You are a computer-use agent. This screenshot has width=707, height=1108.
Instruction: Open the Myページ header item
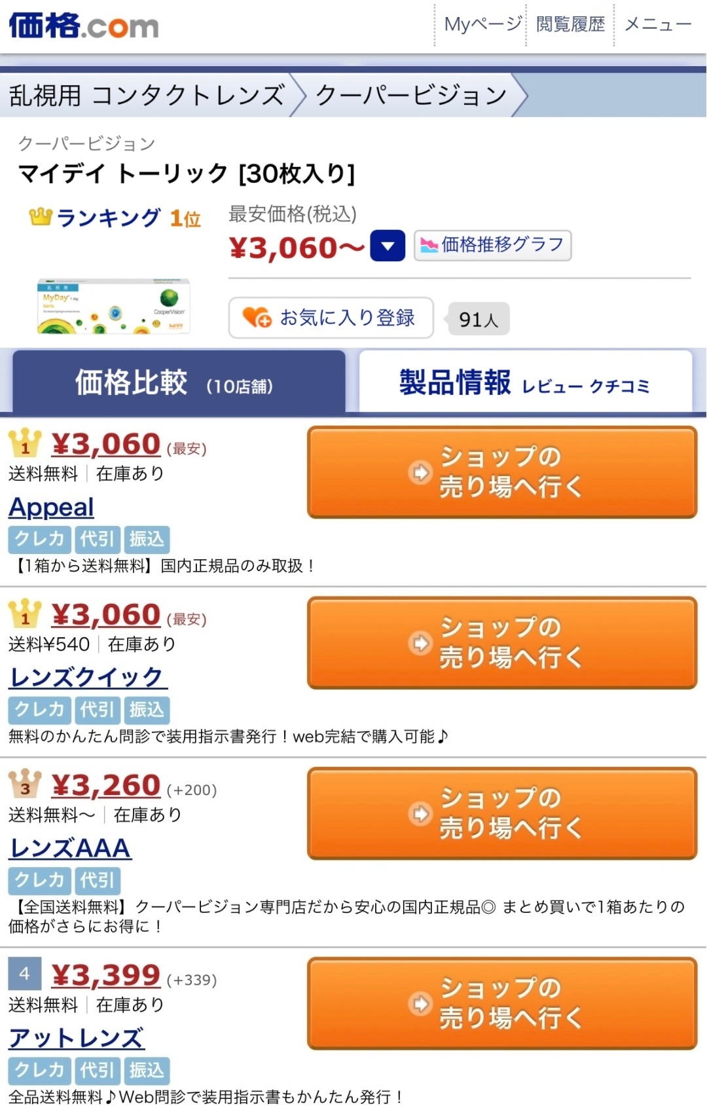click(x=482, y=24)
